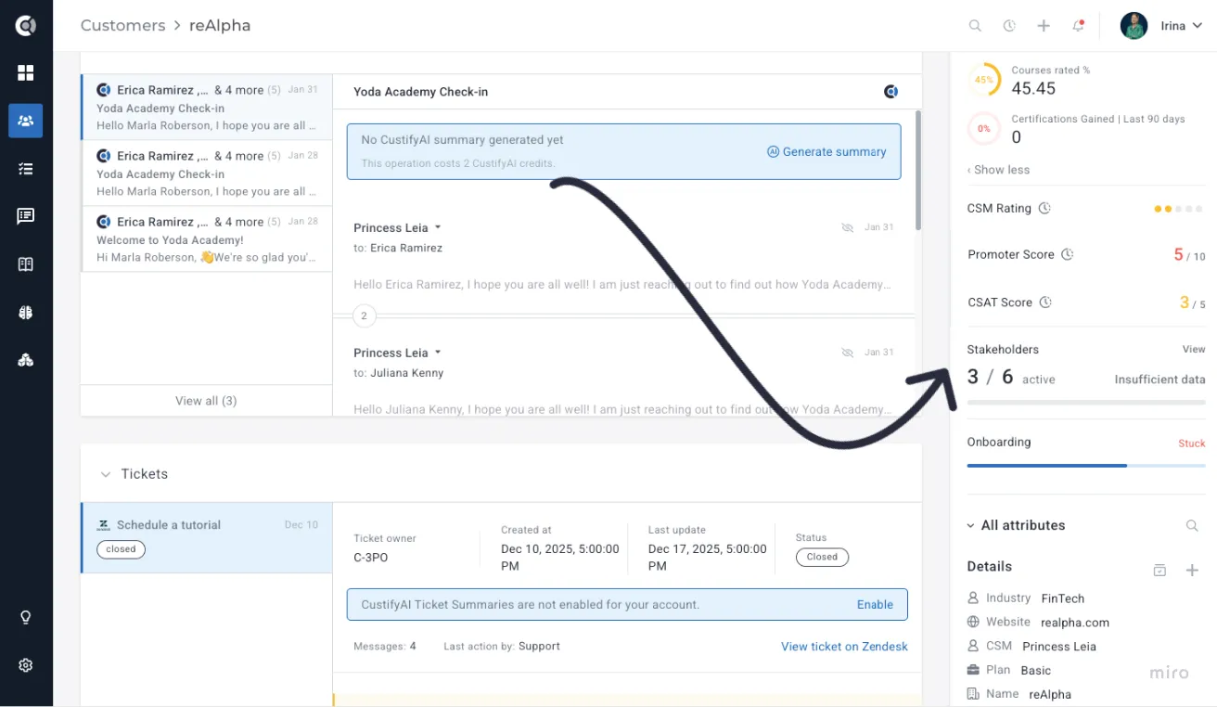Open the settings gear in sidebar
This screenshot has height=707, width=1217.
(26, 665)
